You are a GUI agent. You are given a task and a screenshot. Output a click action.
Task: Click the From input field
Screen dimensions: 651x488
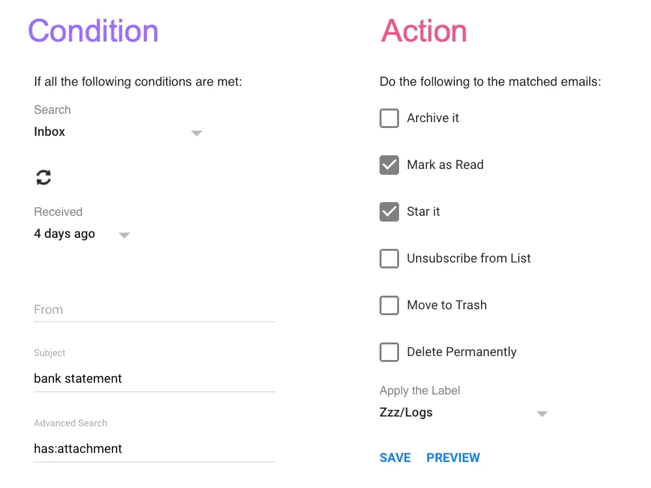tap(154, 310)
